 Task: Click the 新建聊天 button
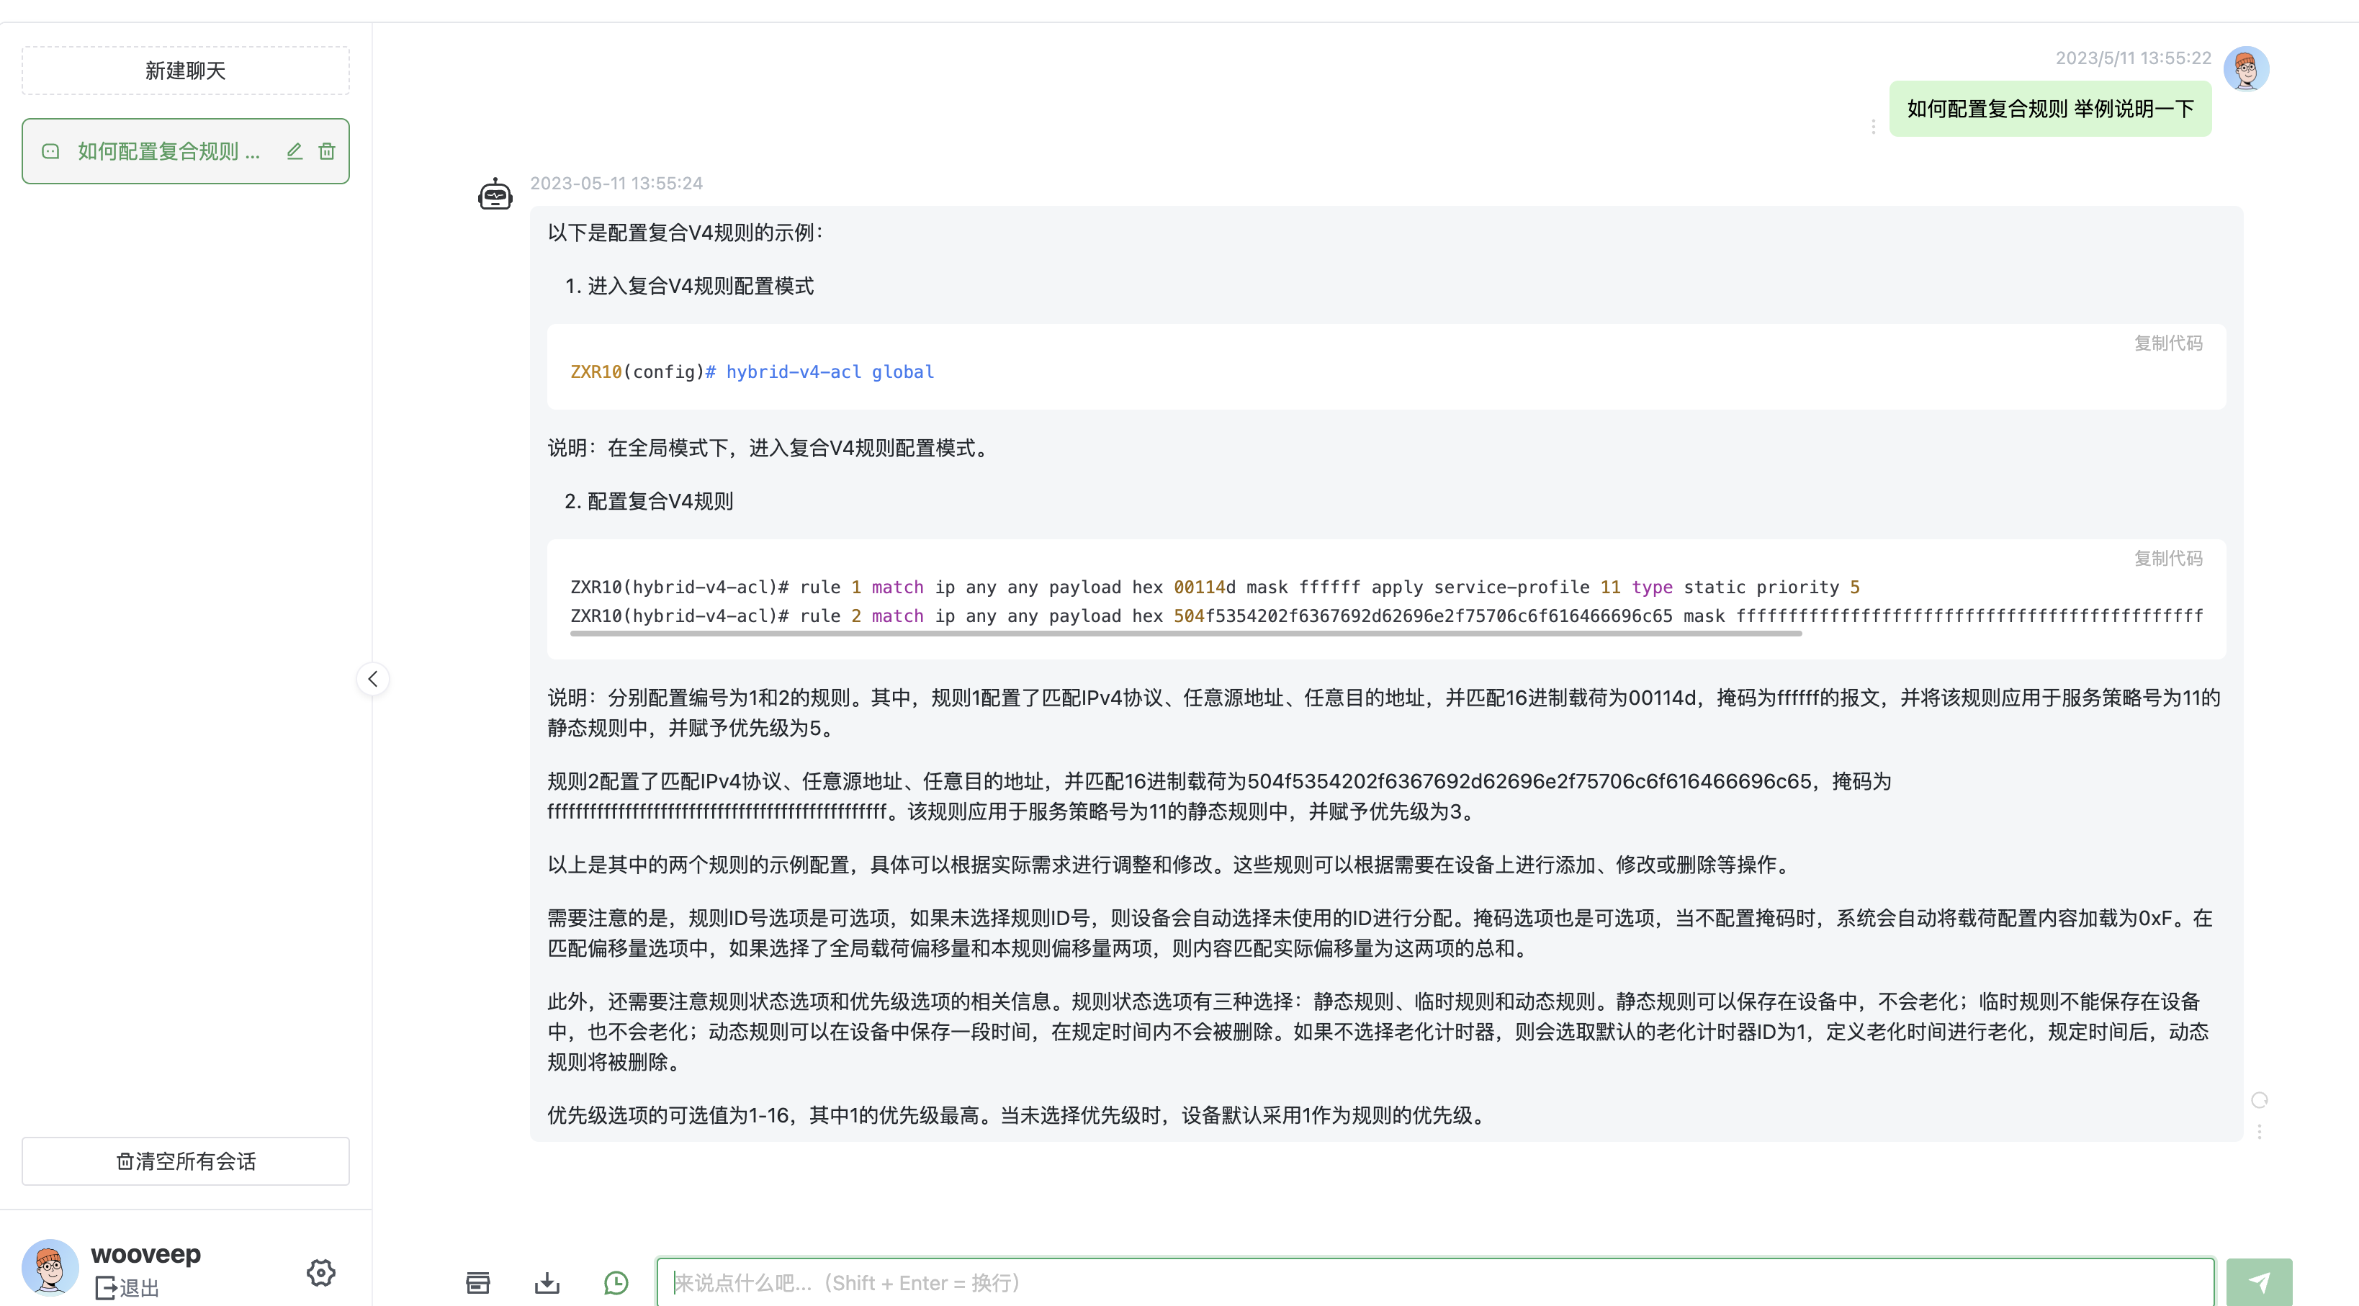186,71
